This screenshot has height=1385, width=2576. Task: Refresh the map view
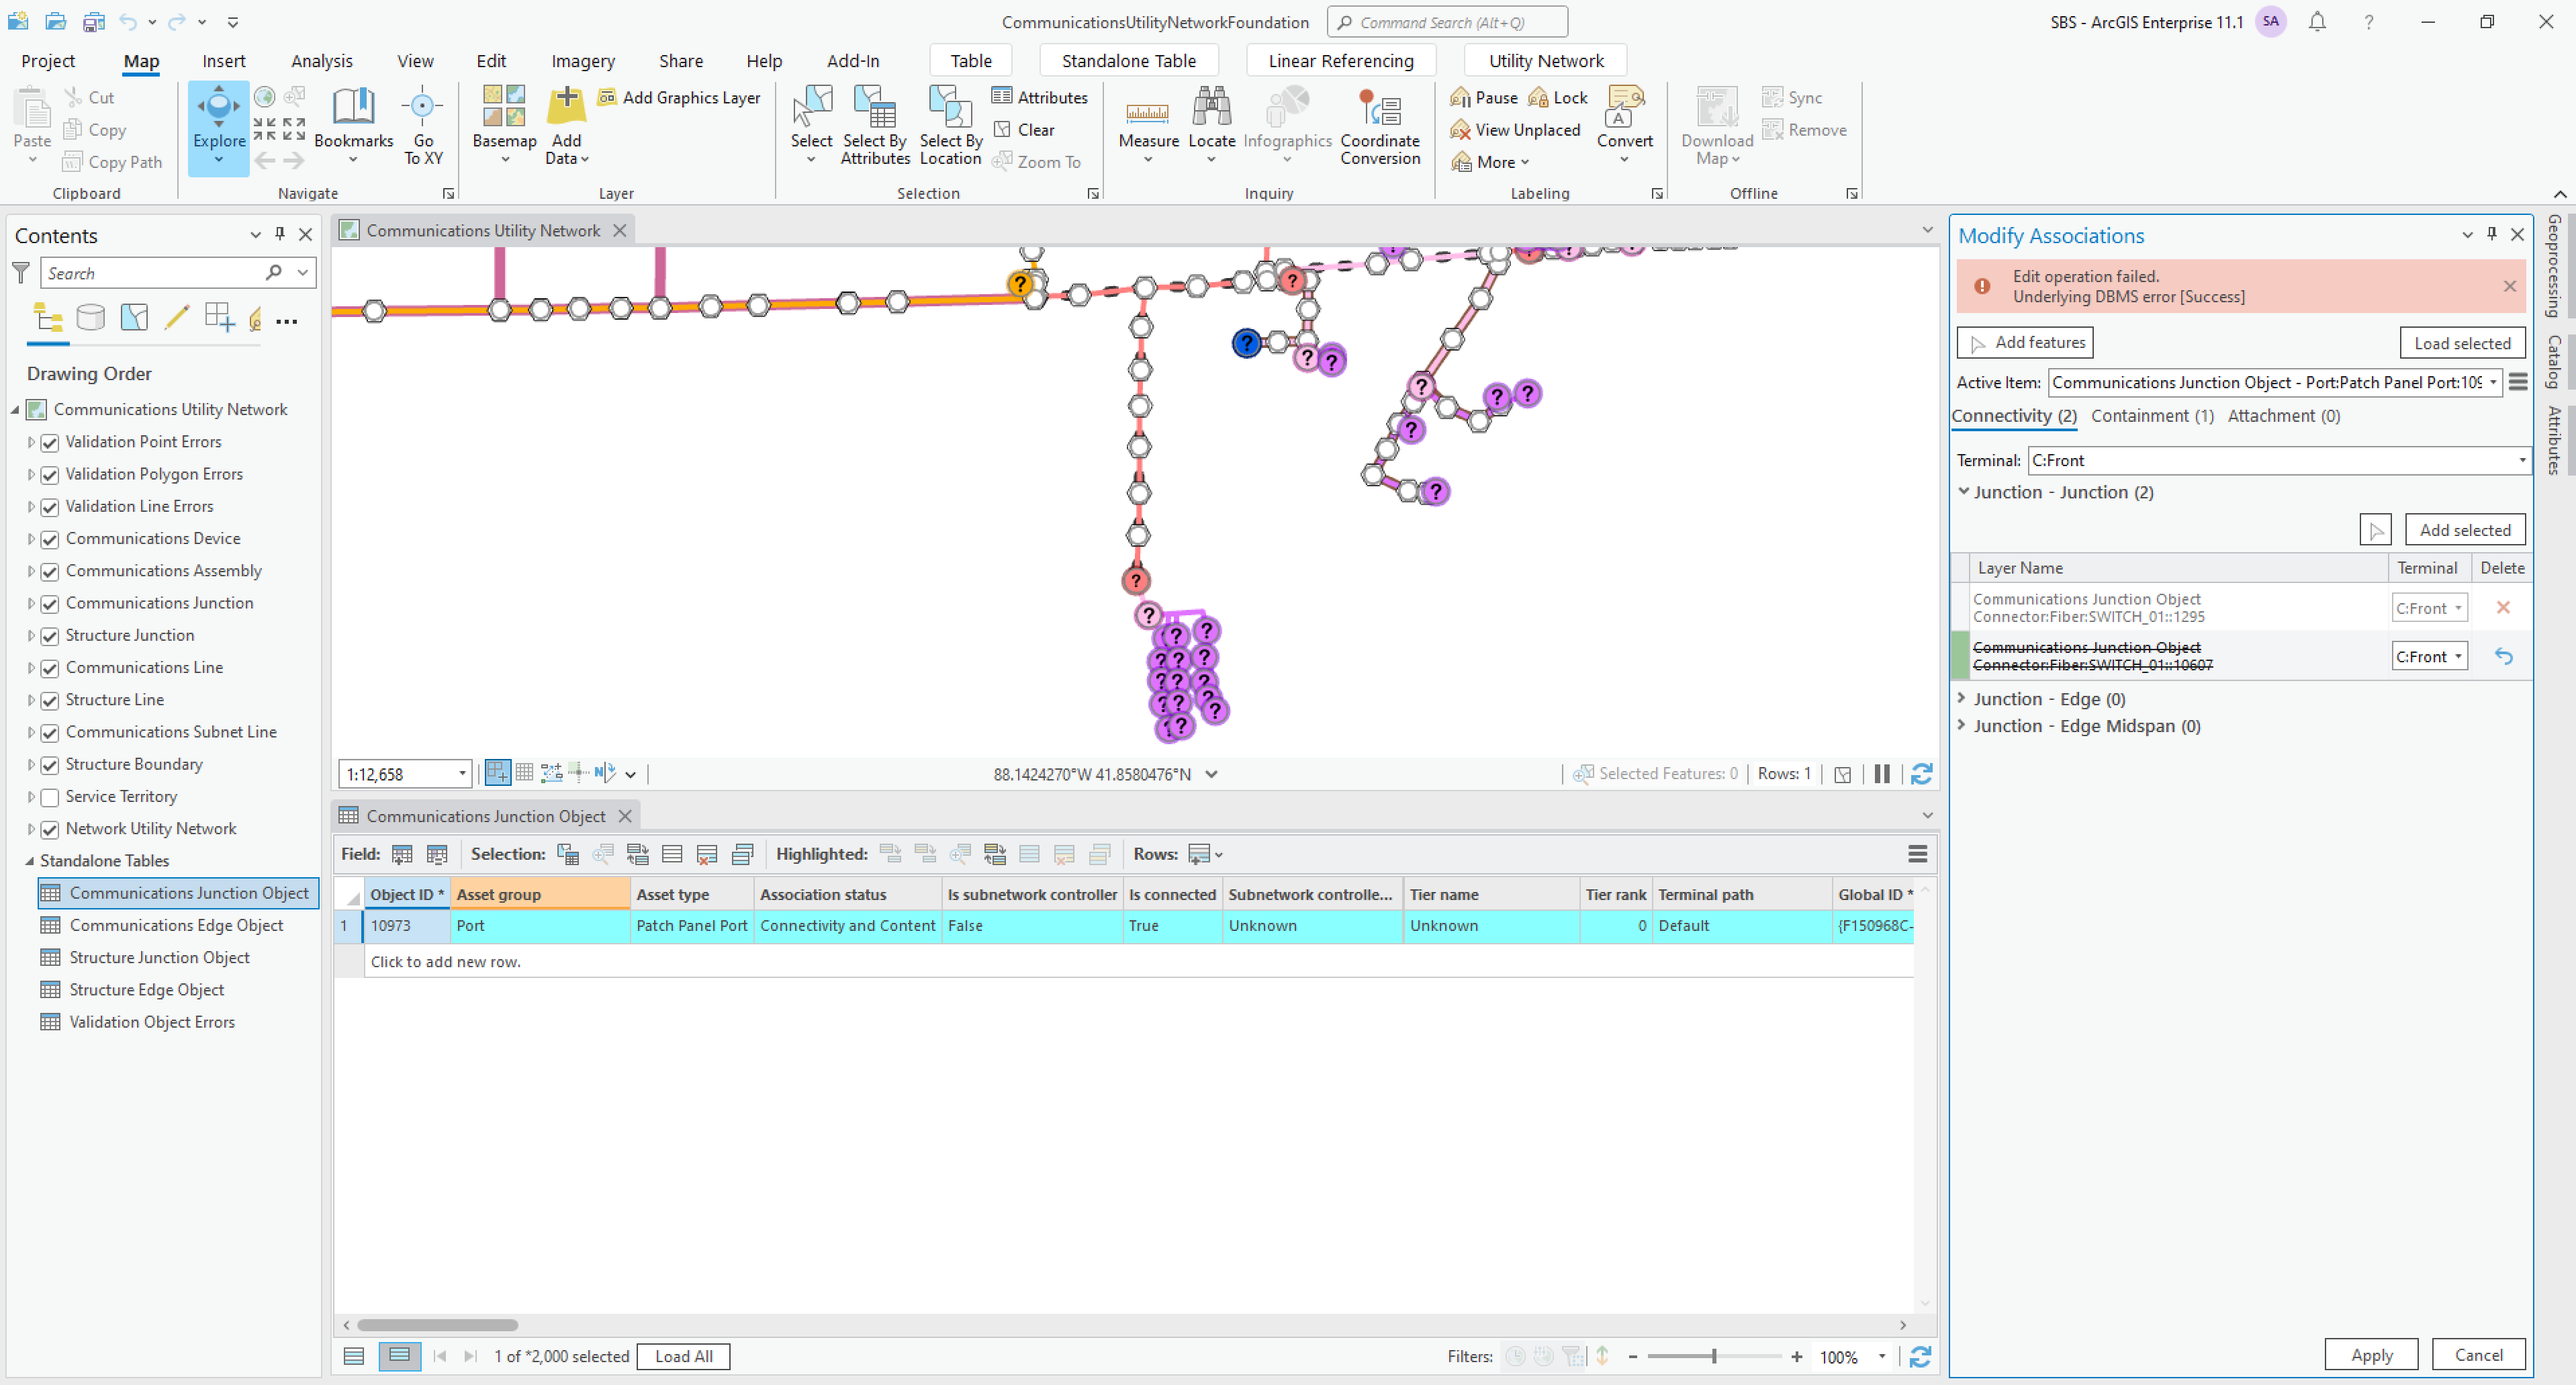pyautogui.click(x=1921, y=774)
